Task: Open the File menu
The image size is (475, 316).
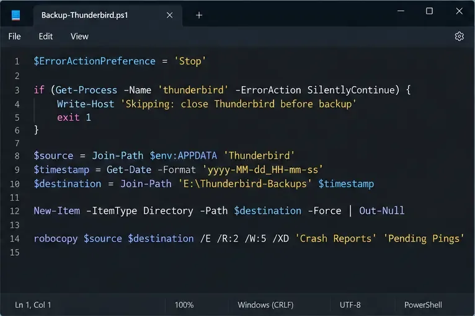Action: pos(14,37)
